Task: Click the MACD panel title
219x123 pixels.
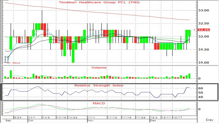Action: [x=99, y=103]
